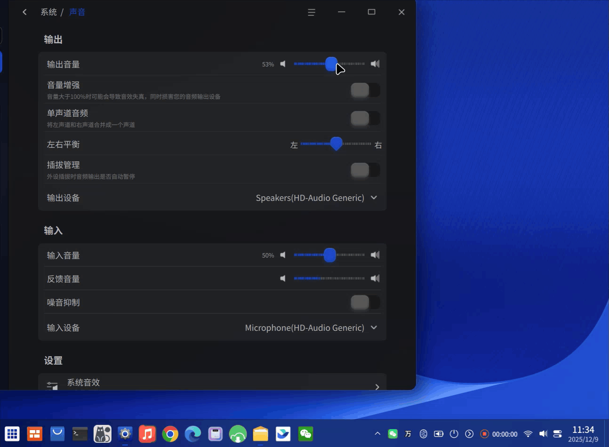
Task: Expand the Speakers output device dropdown
Action: 316,198
